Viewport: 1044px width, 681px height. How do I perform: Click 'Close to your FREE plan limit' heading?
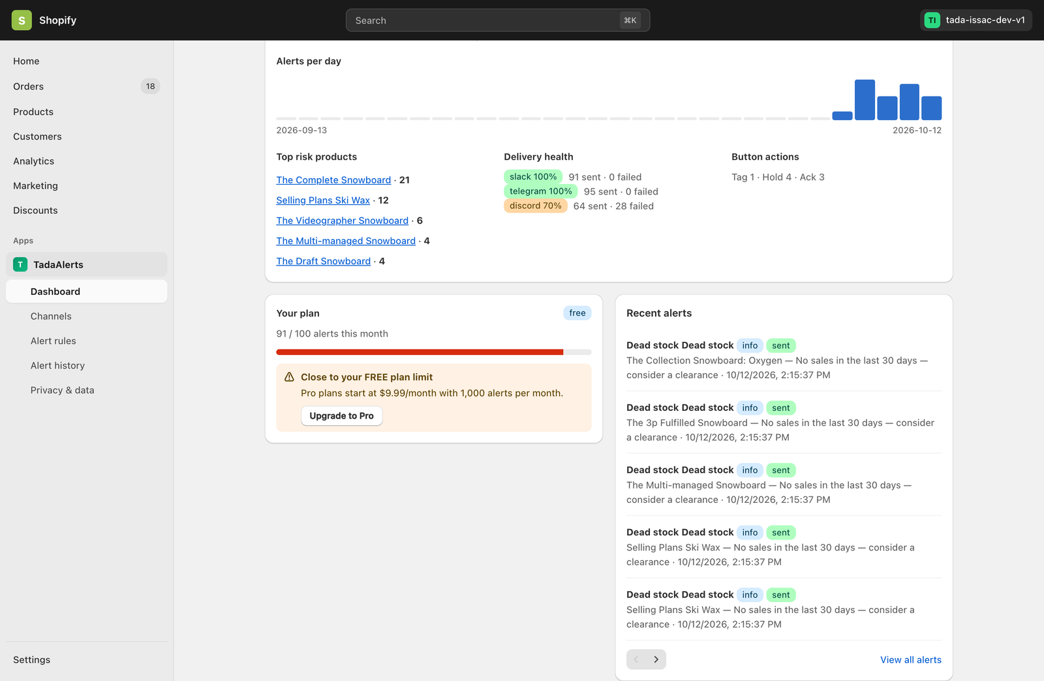(367, 377)
